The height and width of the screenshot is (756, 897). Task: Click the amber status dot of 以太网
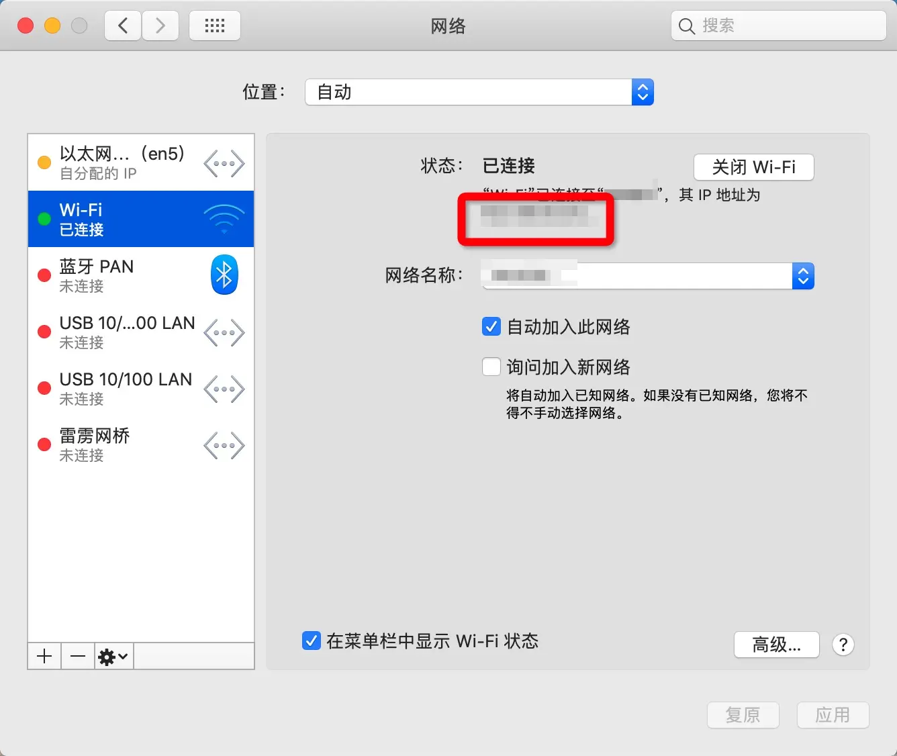(x=44, y=162)
